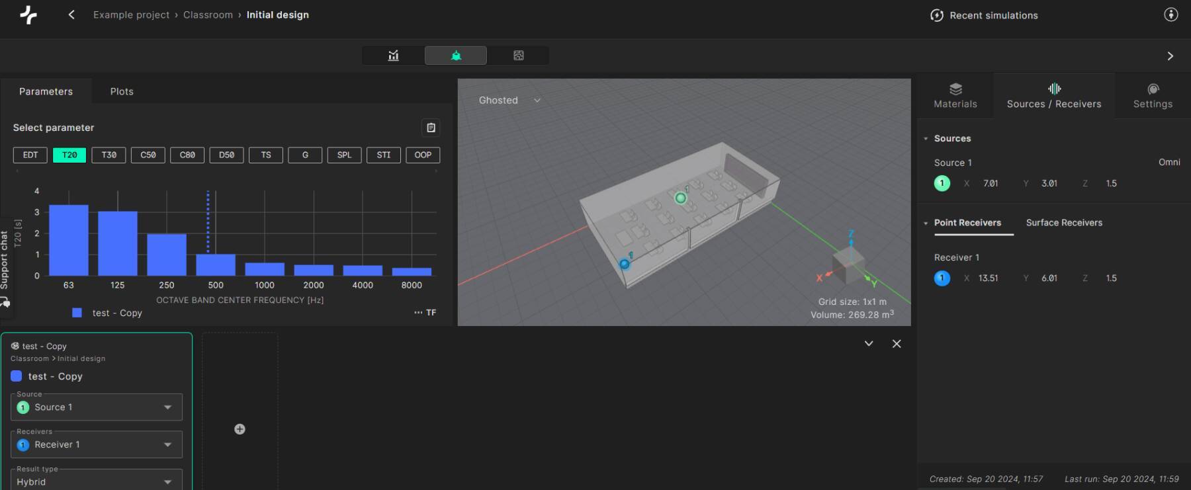The height and width of the screenshot is (490, 1191).
Task: Click the back arrow in the header
Action: [71, 15]
